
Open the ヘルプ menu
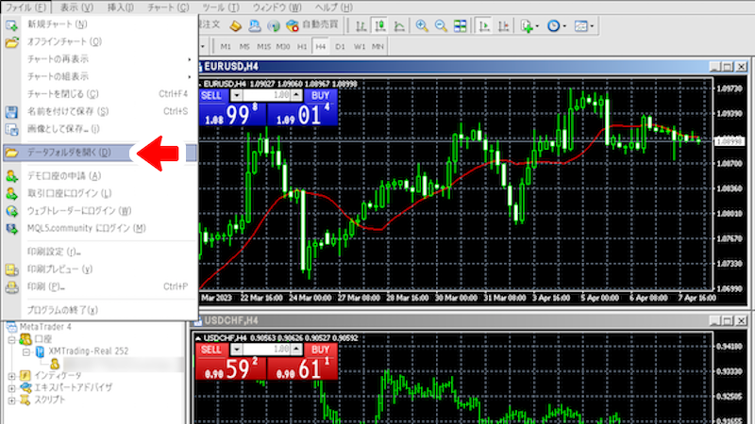pyautogui.click(x=334, y=8)
